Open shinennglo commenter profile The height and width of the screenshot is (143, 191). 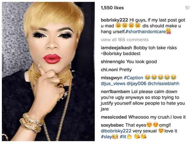pyautogui.click(x=113, y=62)
